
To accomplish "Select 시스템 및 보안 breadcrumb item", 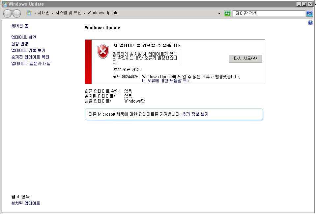I will 69,13.
